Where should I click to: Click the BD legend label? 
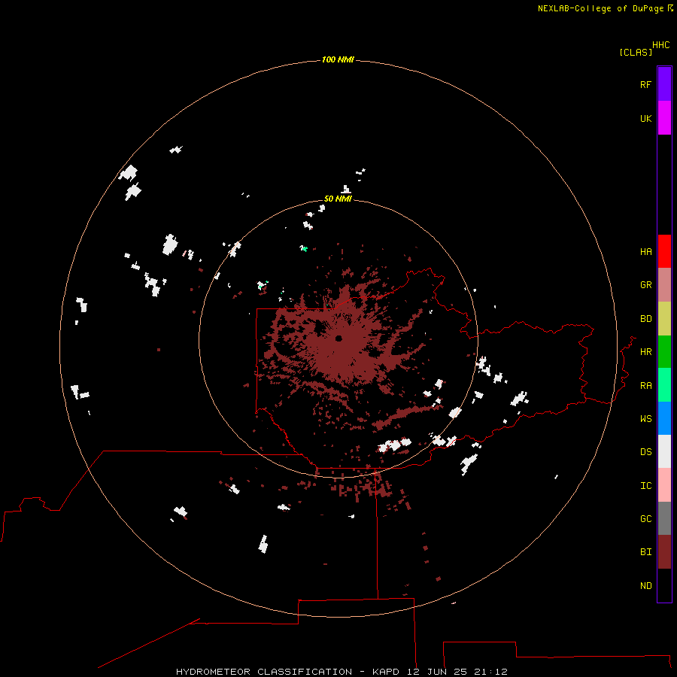(x=645, y=319)
